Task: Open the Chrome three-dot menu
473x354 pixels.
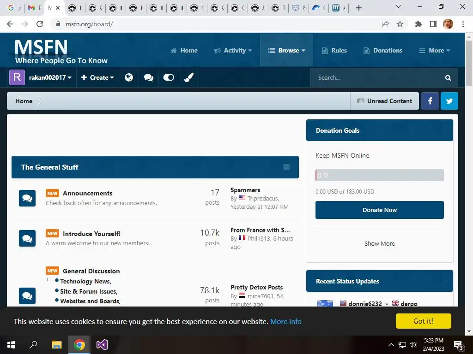Action: click(x=463, y=24)
